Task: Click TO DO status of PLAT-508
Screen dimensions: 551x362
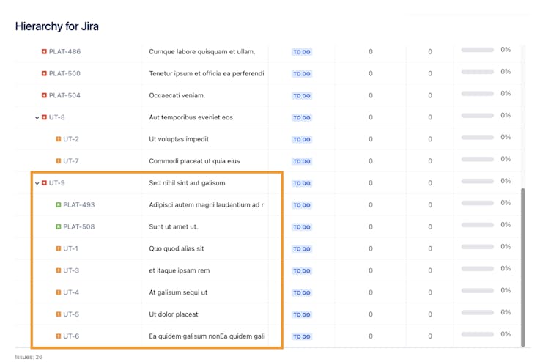Action: [302, 227]
